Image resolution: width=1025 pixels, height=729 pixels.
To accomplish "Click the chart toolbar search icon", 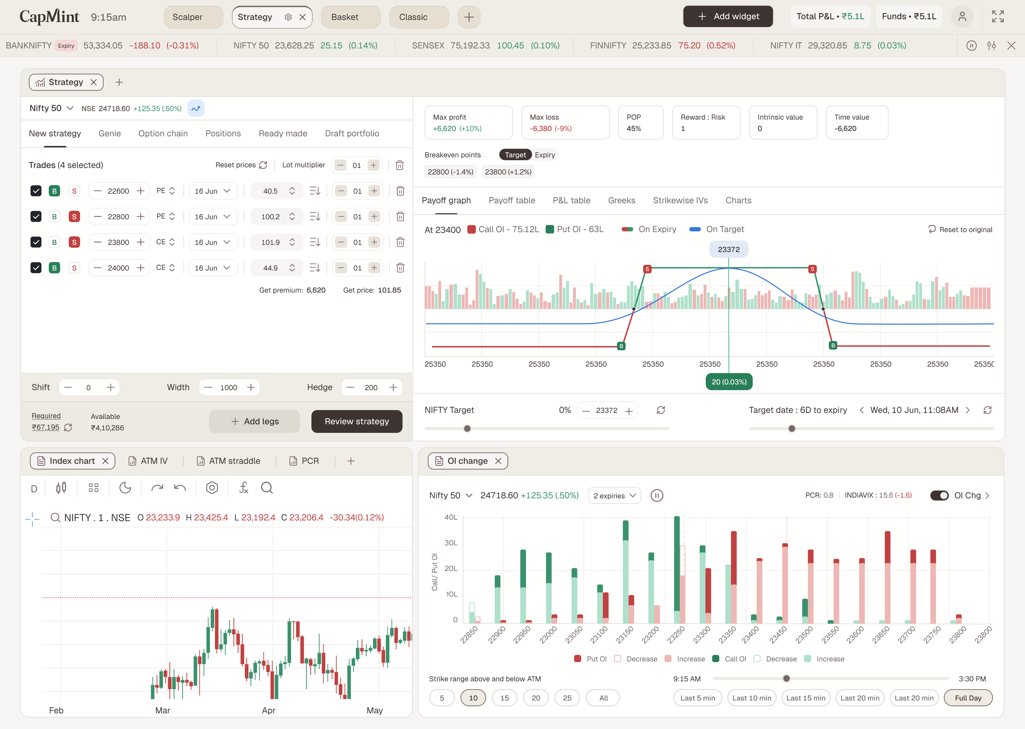I will [267, 488].
